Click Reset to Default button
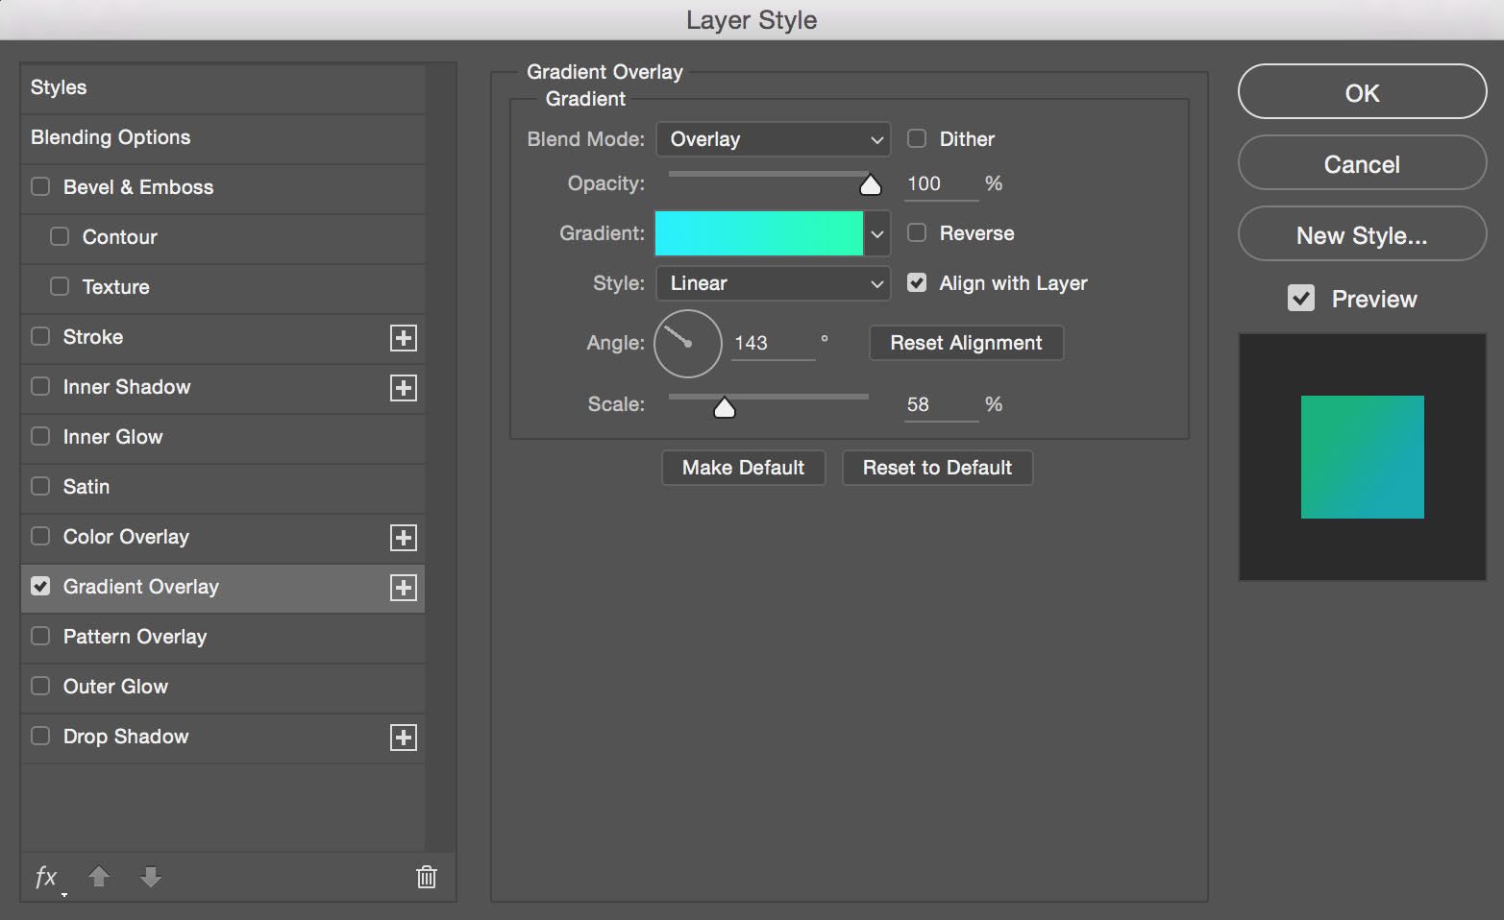The image size is (1504, 920). point(937,468)
